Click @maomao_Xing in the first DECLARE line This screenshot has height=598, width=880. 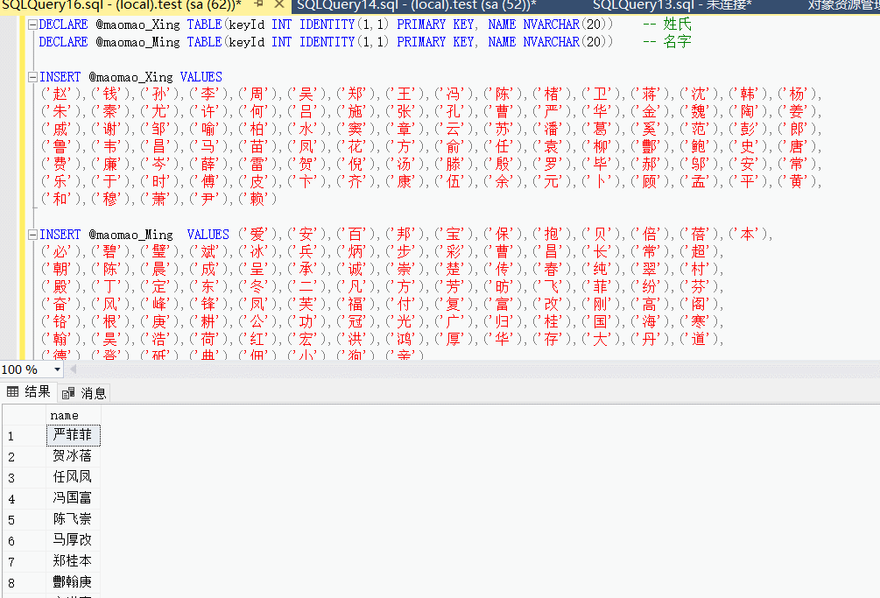(138, 25)
